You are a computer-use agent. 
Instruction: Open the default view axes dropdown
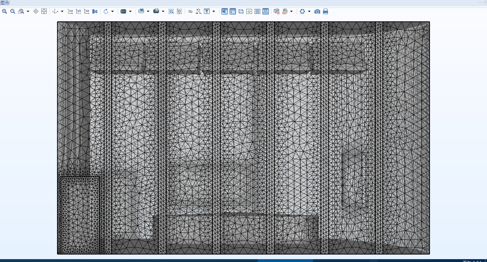[x=62, y=11]
